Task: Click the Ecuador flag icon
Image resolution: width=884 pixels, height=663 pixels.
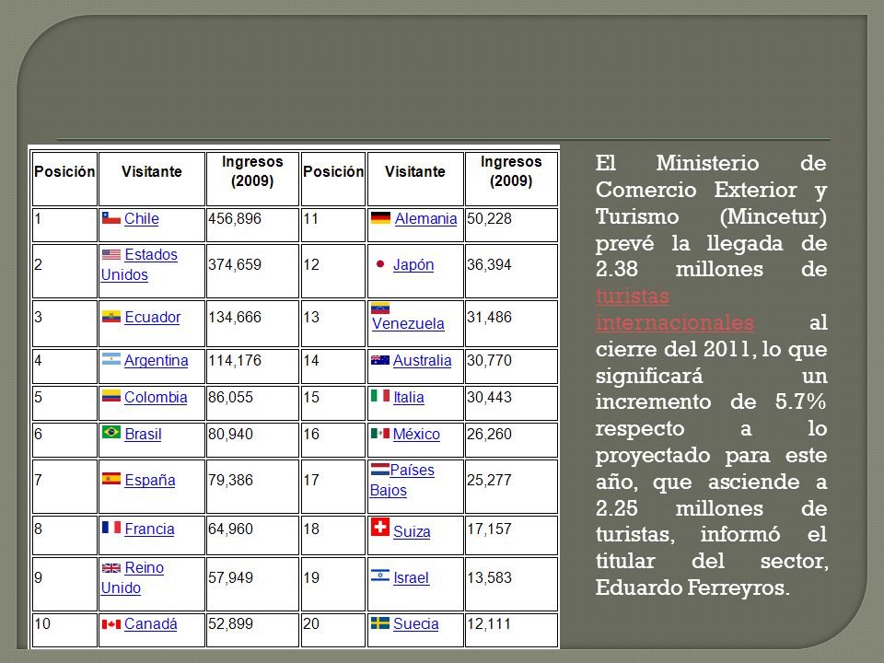Action: [111, 316]
